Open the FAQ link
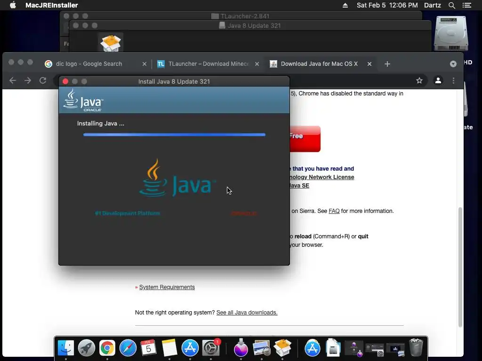This screenshot has width=482, height=361. 334,211
